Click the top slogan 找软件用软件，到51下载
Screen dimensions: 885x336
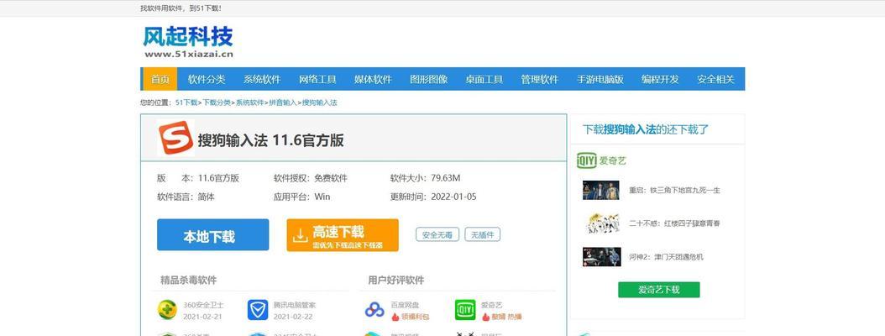(x=181, y=8)
